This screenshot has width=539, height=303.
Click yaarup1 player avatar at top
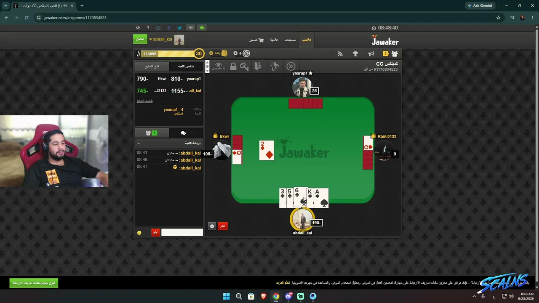[302, 87]
